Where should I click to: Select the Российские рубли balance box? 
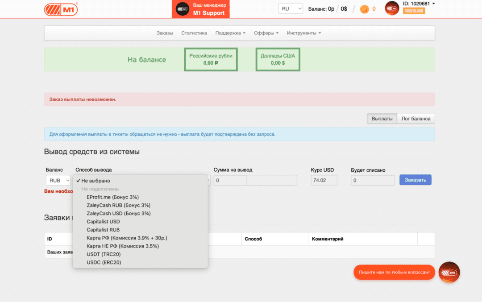click(x=211, y=59)
